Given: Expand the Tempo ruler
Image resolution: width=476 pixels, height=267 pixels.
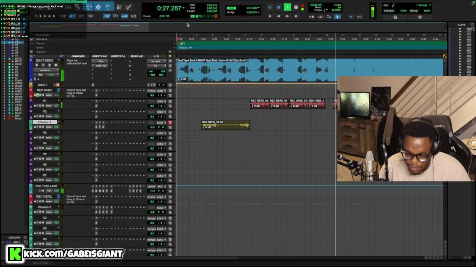Looking at the screenshot, I should coord(32,43).
